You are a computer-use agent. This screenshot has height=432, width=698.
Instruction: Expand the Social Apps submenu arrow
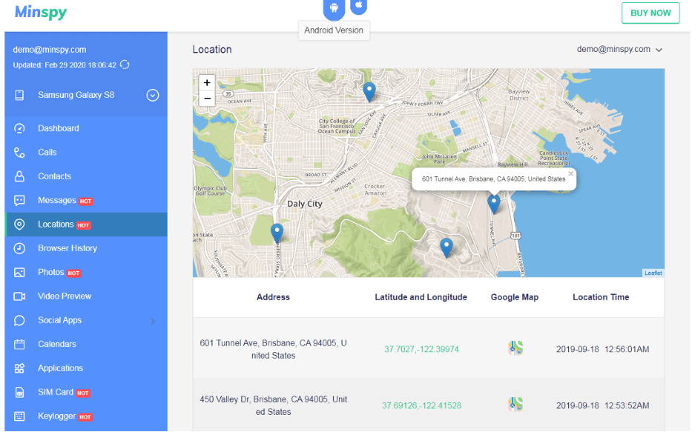pos(153,321)
